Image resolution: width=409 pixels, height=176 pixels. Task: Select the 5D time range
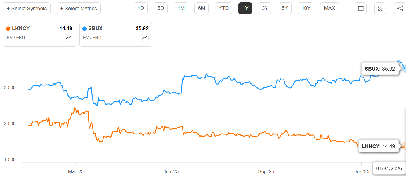click(x=161, y=9)
